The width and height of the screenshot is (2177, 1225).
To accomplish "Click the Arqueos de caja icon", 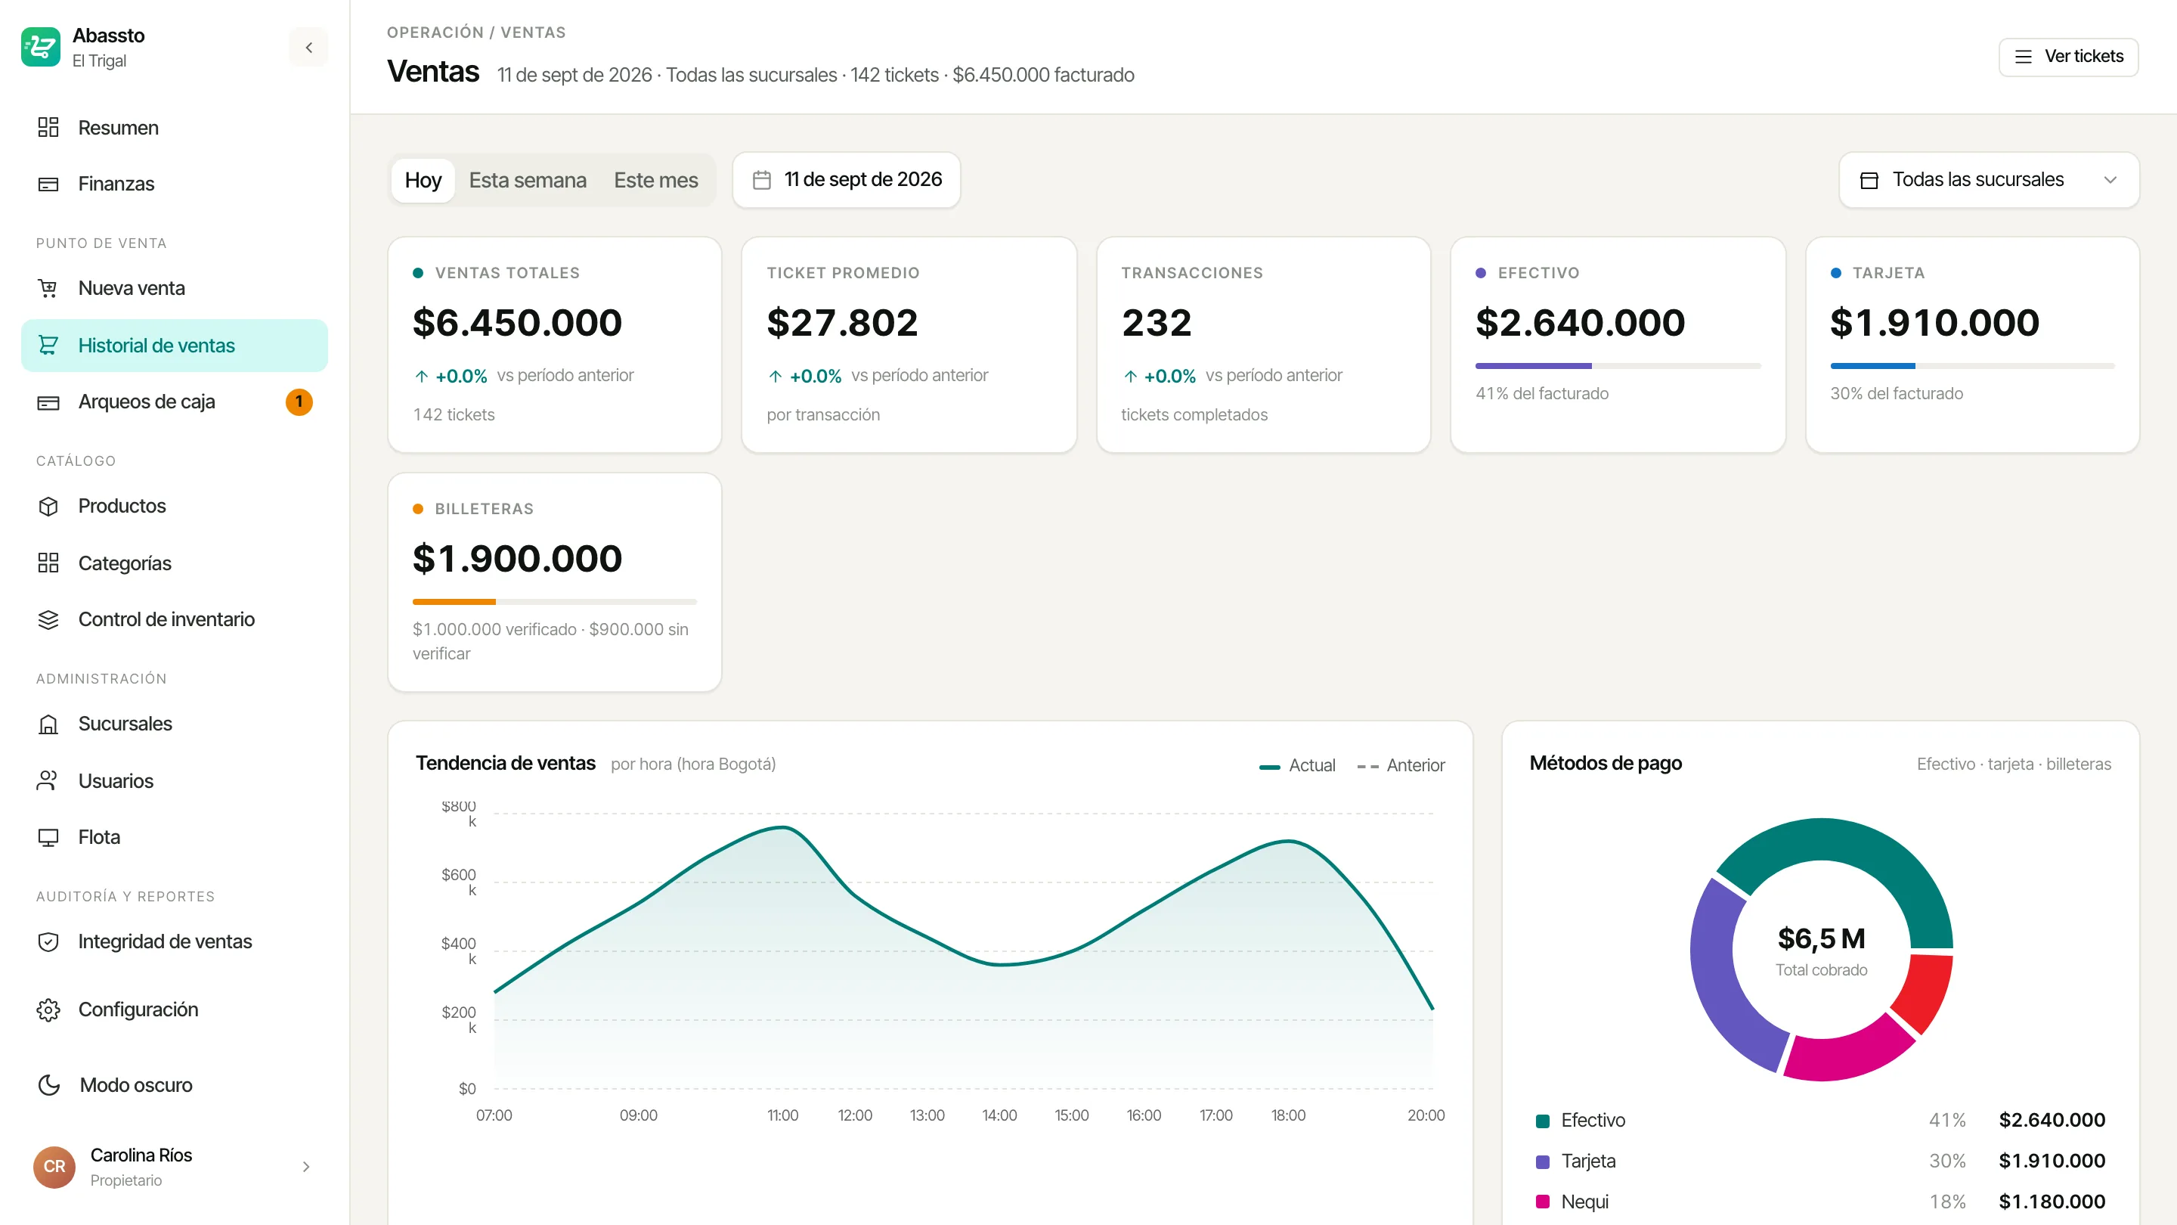I will click(x=48, y=402).
